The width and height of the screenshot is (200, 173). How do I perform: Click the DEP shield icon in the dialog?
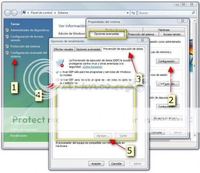pos(60,63)
